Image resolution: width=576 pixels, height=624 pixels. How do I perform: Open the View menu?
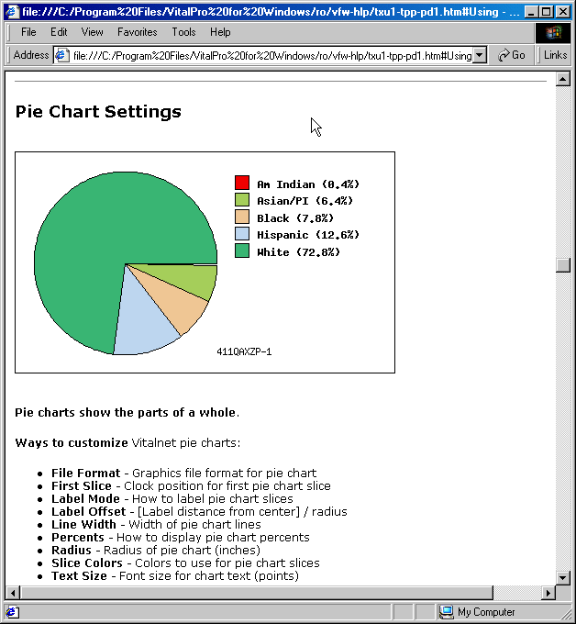tap(92, 32)
